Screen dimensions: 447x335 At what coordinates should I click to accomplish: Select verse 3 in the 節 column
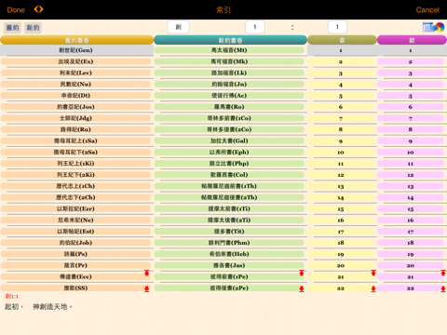tap(411, 74)
